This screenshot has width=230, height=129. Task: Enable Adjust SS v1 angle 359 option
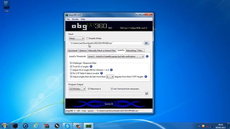coord(71,70)
